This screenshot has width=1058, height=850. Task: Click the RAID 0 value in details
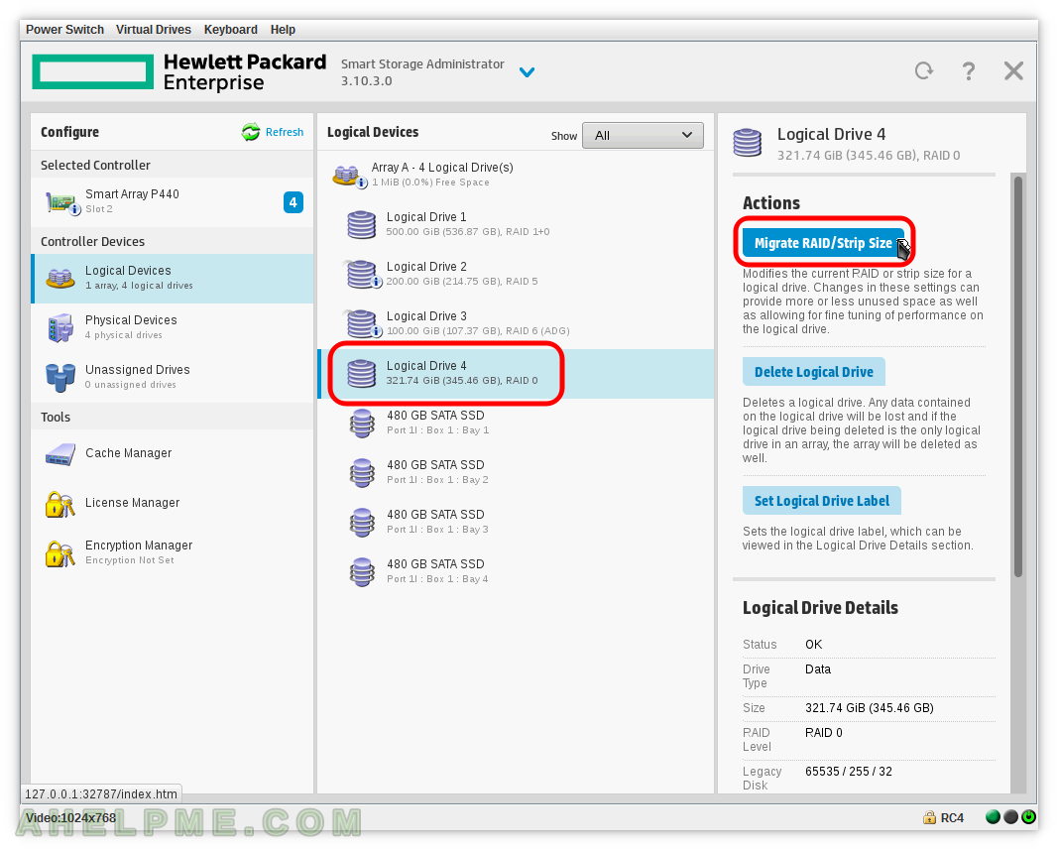pyautogui.click(x=824, y=733)
